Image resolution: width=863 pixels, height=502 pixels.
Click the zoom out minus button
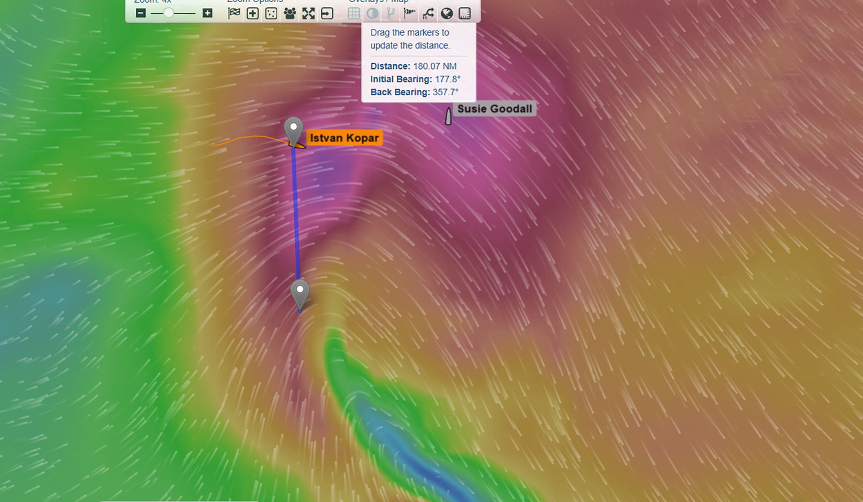(x=141, y=13)
